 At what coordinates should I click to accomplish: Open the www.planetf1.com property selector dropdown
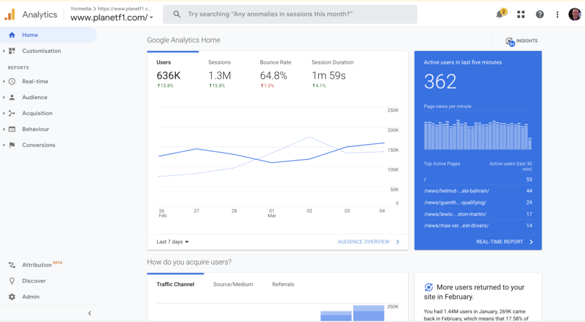point(112,18)
